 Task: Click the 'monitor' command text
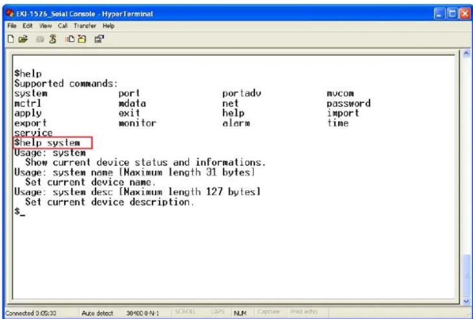tap(137, 123)
